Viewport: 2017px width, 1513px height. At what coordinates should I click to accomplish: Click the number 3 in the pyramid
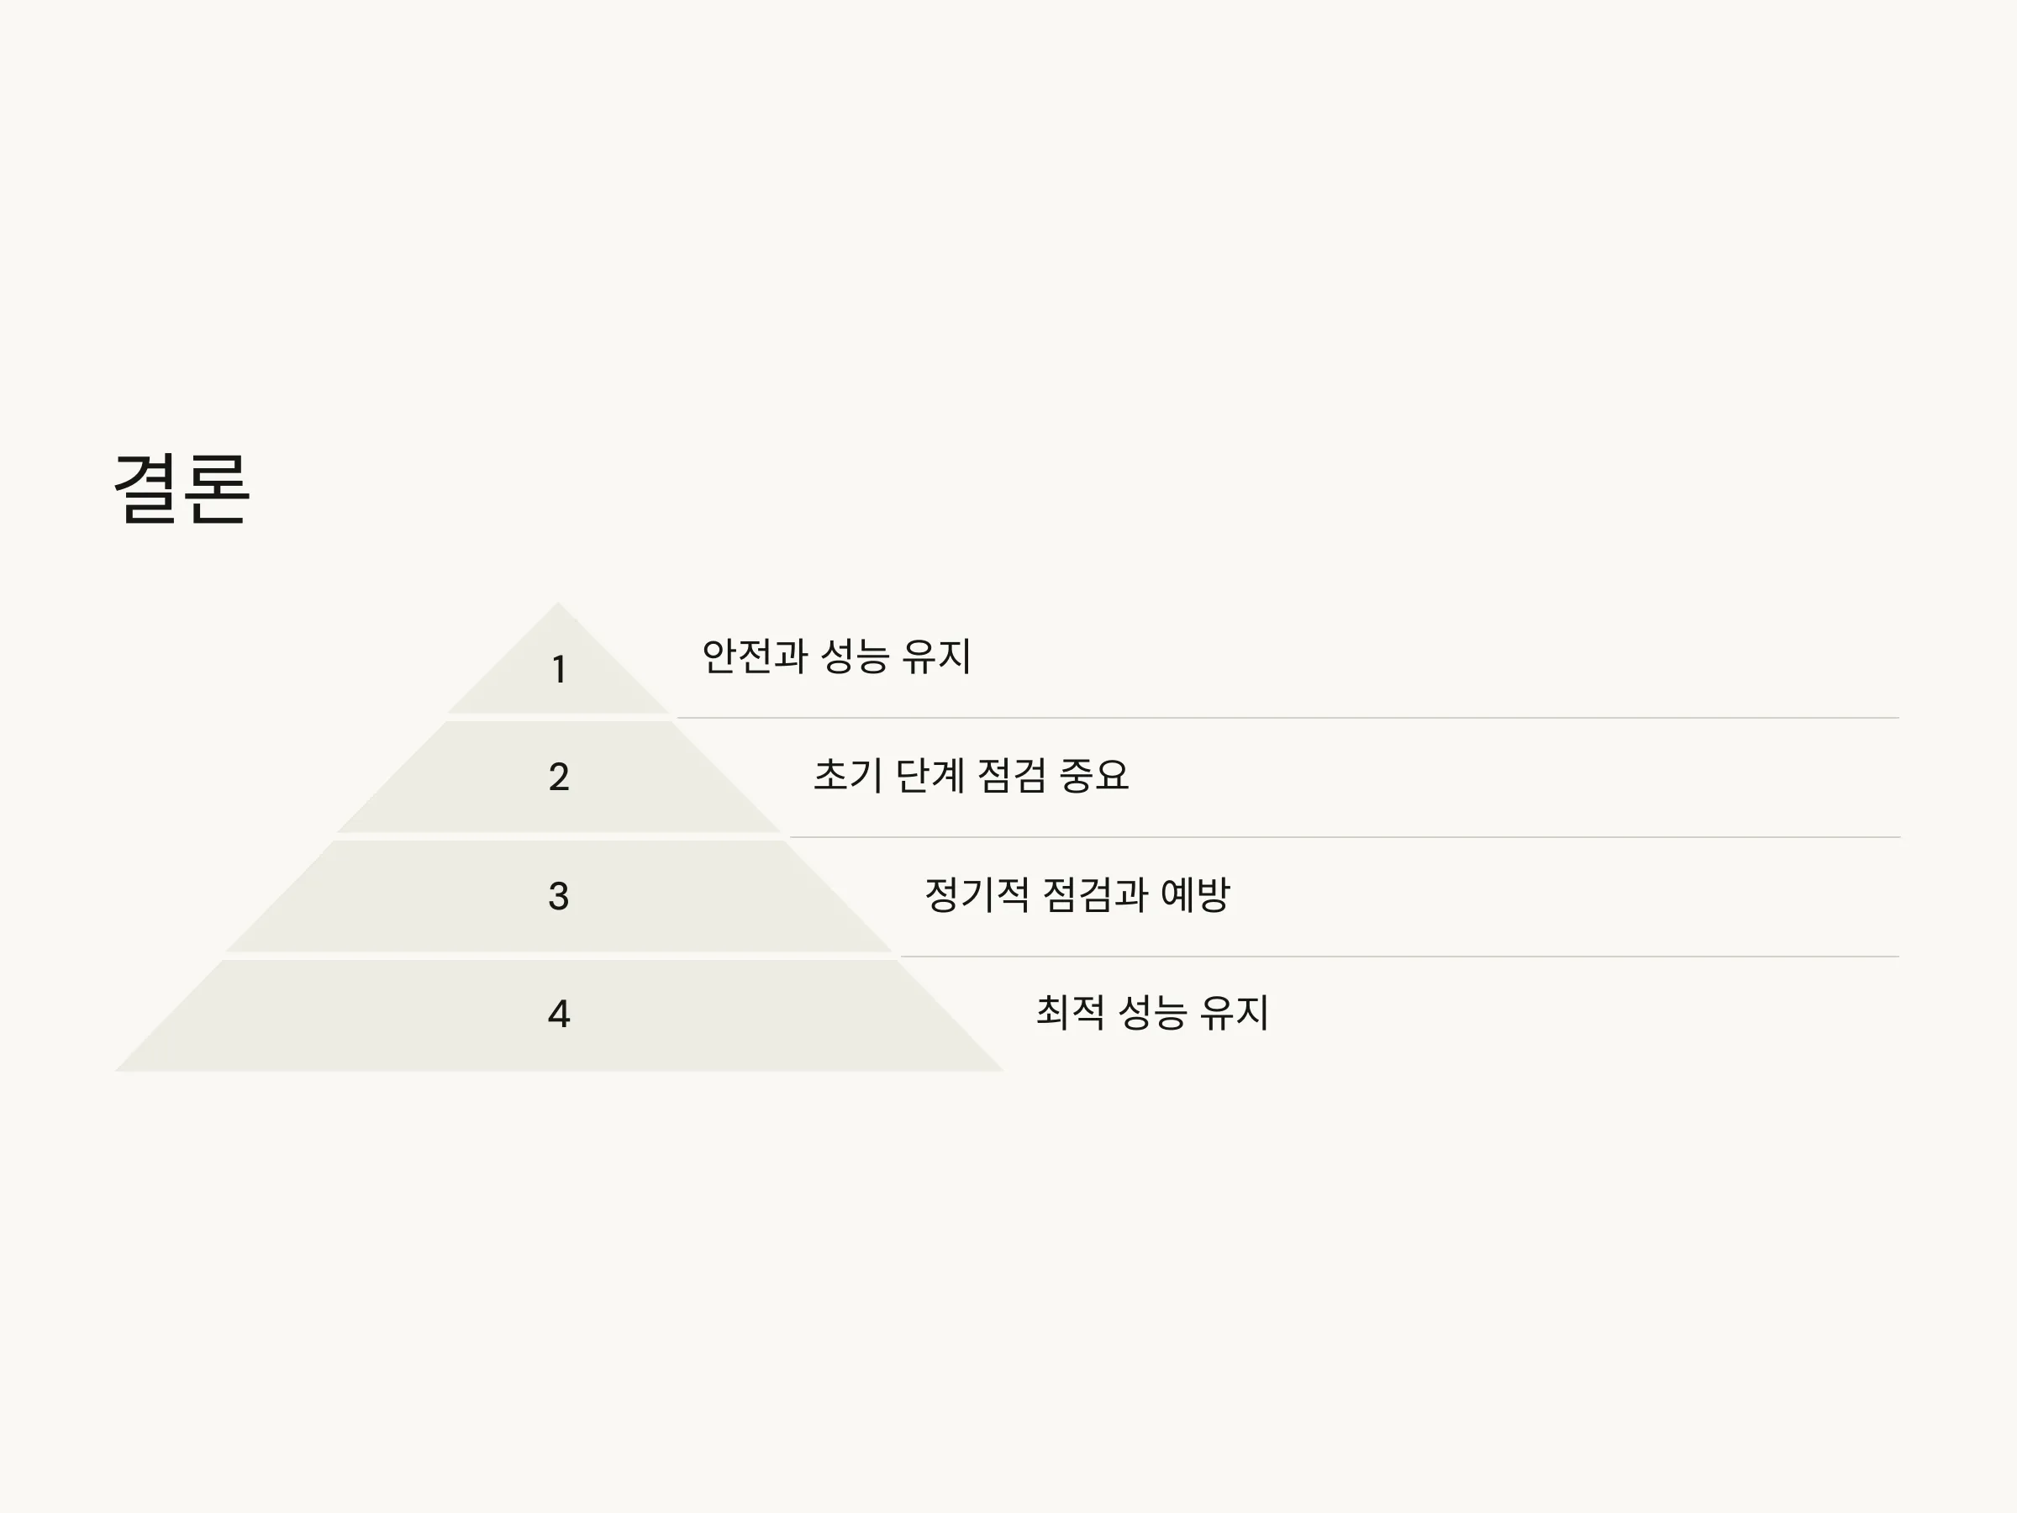coord(559,897)
